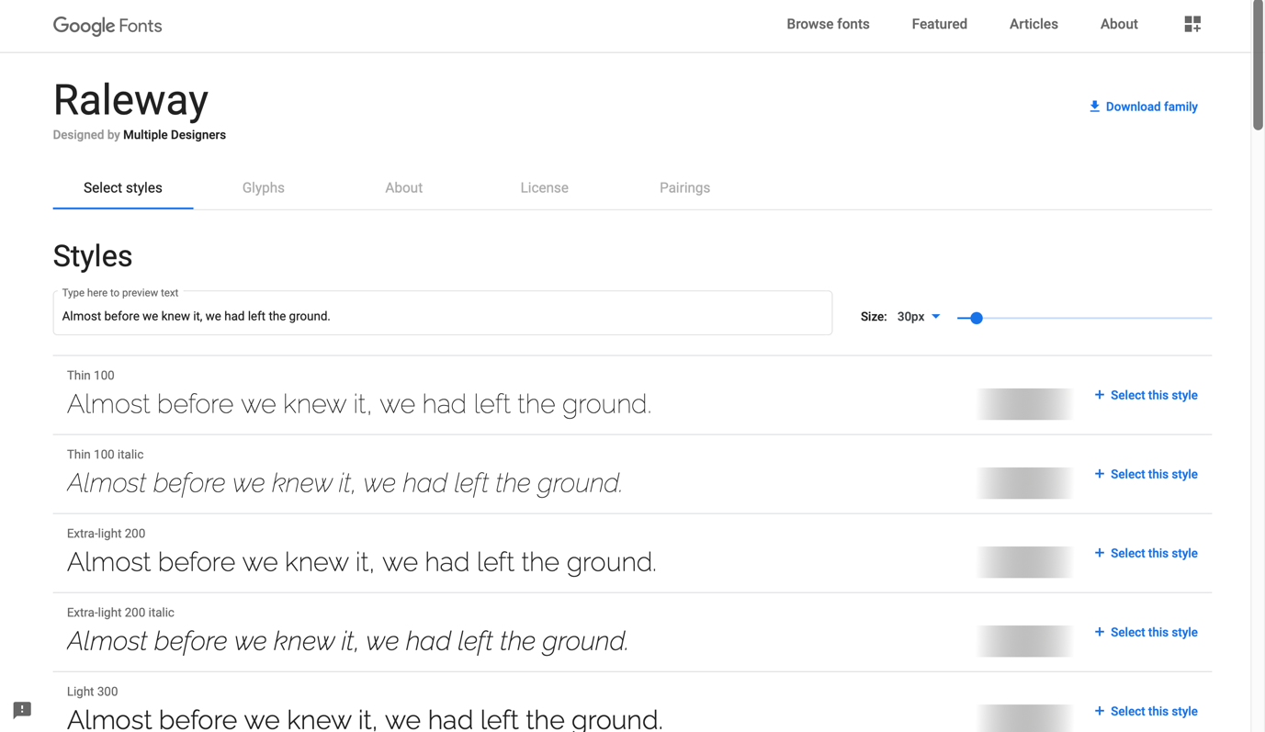The width and height of the screenshot is (1265, 732).
Task: Click the Thin 100 style label
Action: (x=91, y=376)
